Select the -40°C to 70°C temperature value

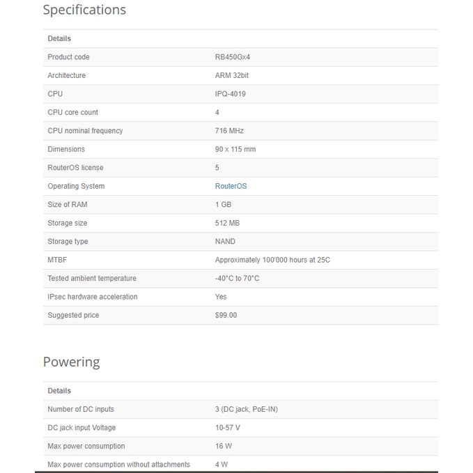[x=237, y=279]
